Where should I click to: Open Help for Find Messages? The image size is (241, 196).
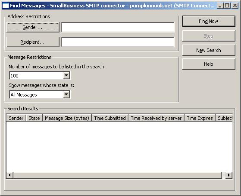pyautogui.click(x=209, y=64)
